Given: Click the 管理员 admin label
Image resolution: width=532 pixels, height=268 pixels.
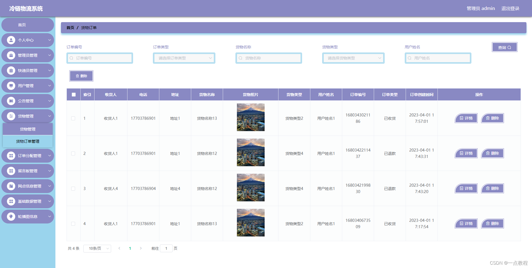Looking at the screenshot, I should click(x=481, y=9).
